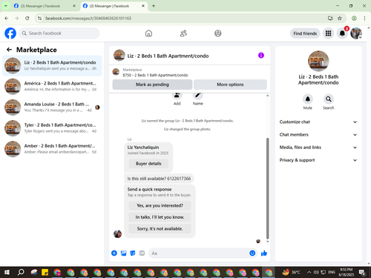View site information icon in address bar
This screenshot has height=278, width=371.
click(39, 19)
